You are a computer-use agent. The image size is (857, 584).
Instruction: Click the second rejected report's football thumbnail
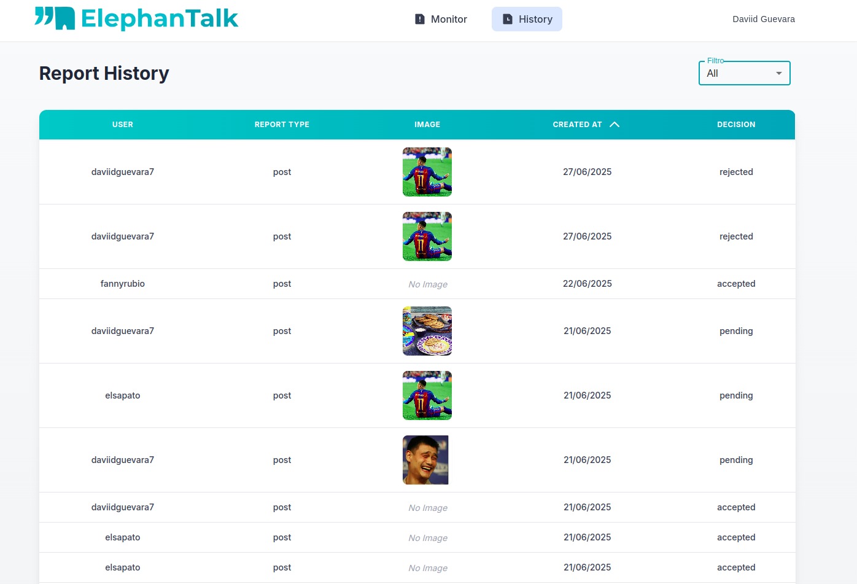[427, 236]
